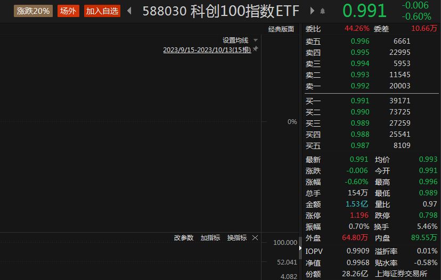Click 改参数 to modify parameters
This screenshot has height=280, width=441.
click(x=184, y=238)
